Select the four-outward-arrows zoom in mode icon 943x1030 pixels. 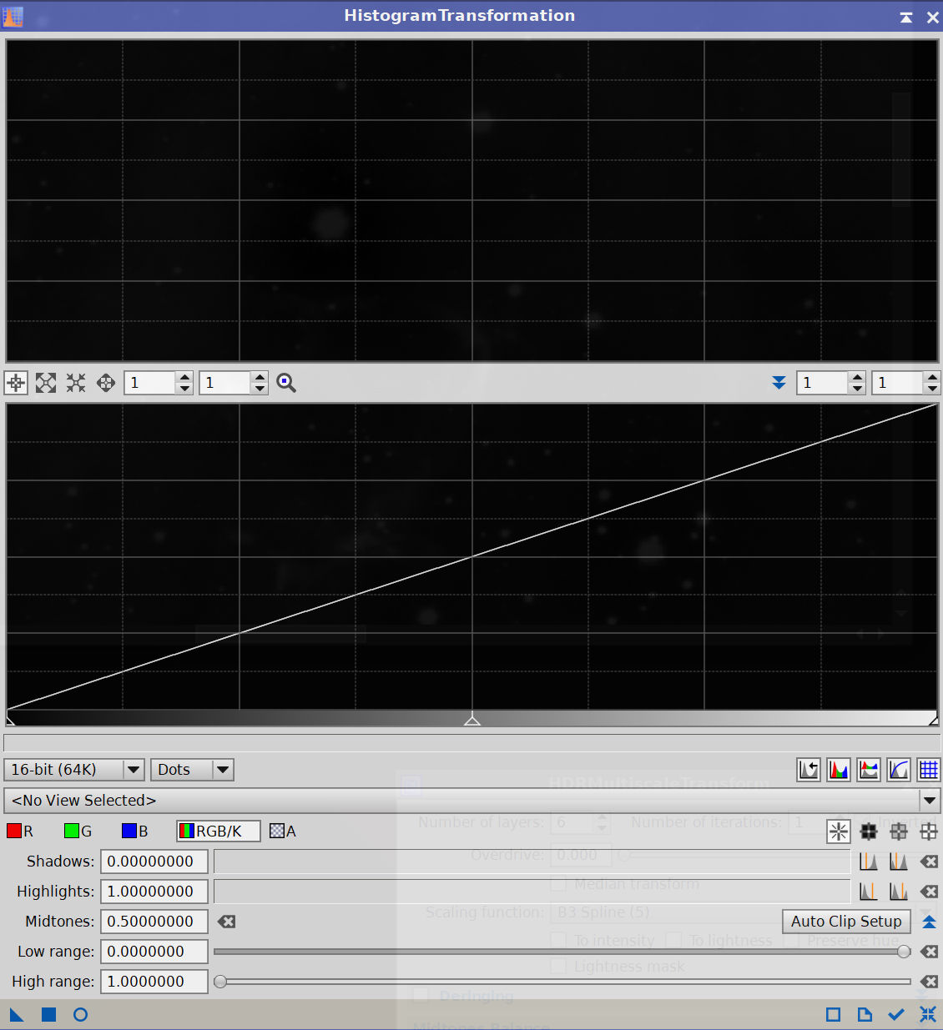point(46,383)
